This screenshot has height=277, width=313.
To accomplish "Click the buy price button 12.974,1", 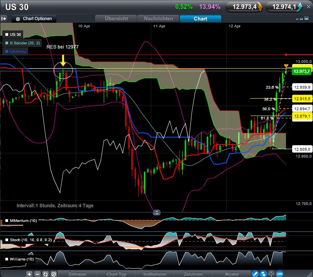I will point(284,7).
